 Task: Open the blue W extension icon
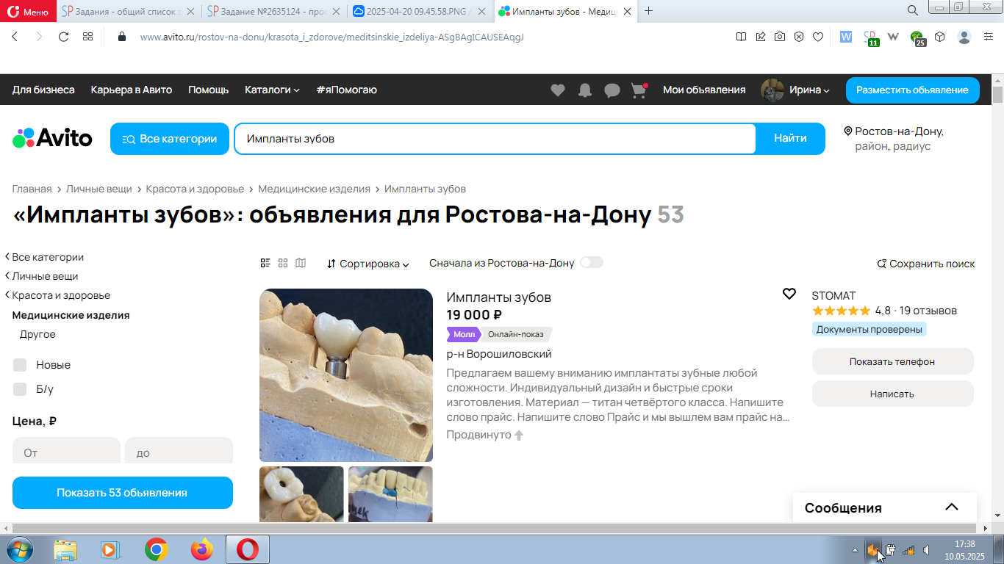[846, 37]
